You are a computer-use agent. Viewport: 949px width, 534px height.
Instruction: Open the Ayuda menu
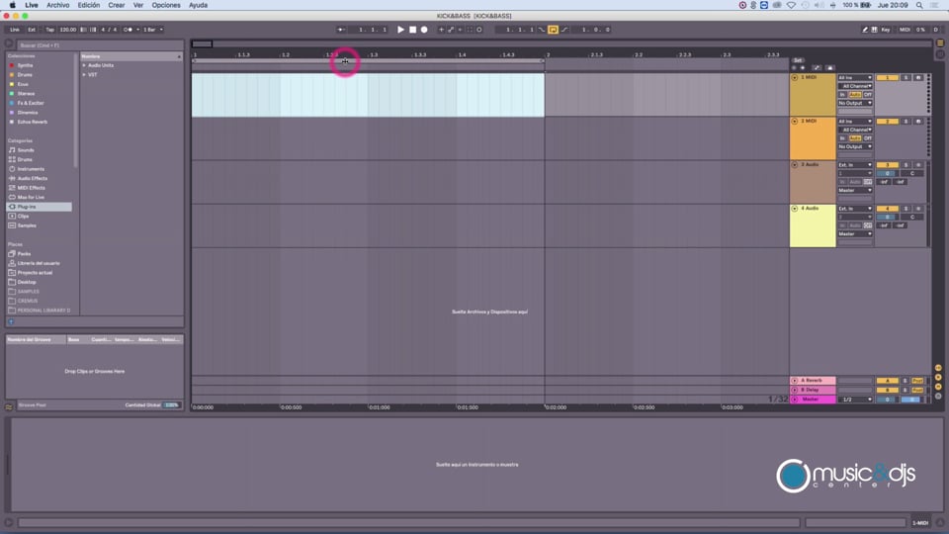click(x=198, y=5)
